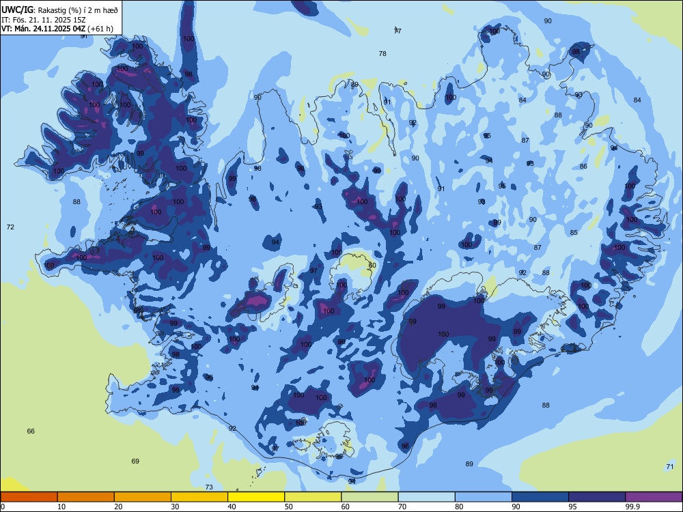683x512 pixels.
Task: Click the 70–80 pale blue legend swatch
Action: tap(427, 497)
